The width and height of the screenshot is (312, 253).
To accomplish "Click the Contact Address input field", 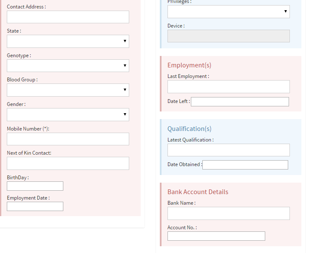I will pyautogui.click(x=68, y=17).
